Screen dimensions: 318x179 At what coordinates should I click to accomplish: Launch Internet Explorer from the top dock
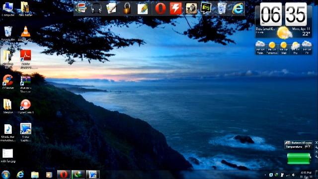click(x=238, y=8)
